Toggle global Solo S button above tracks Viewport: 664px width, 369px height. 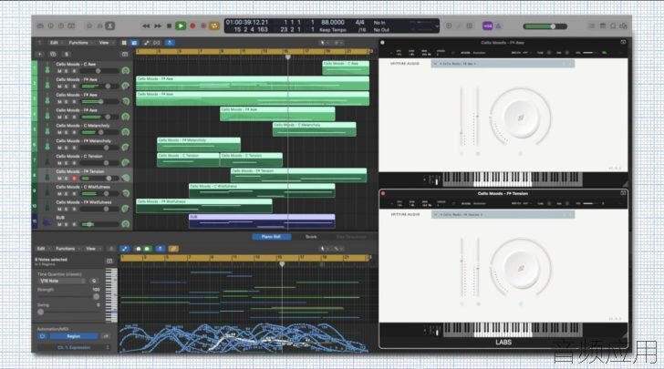[x=67, y=54]
